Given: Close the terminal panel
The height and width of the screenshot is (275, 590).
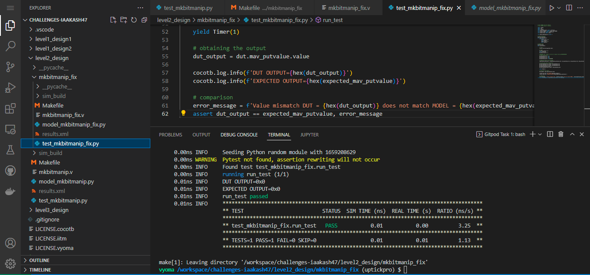Looking at the screenshot, I should coord(582,134).
